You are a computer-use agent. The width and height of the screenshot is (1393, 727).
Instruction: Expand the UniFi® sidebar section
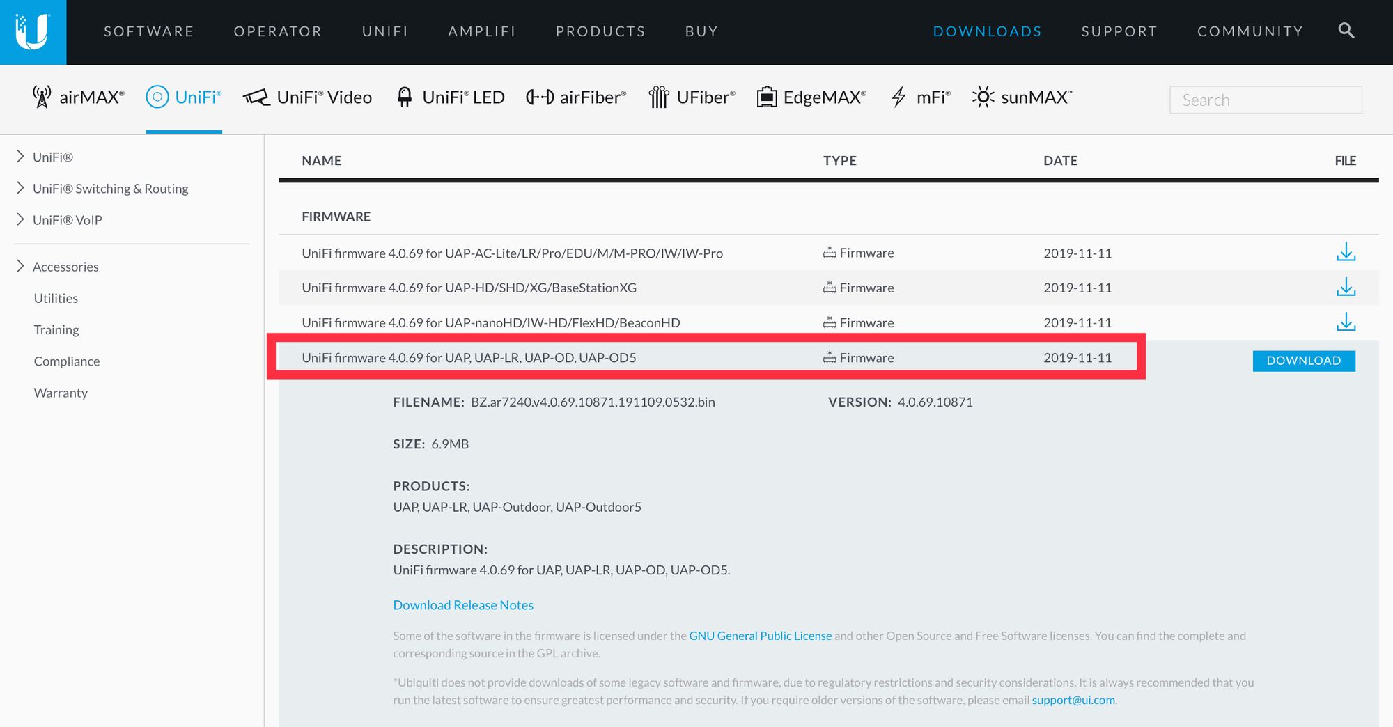[52, 157]
